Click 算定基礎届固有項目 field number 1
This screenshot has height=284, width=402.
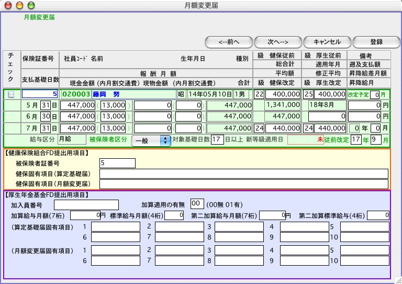point(115,227)
